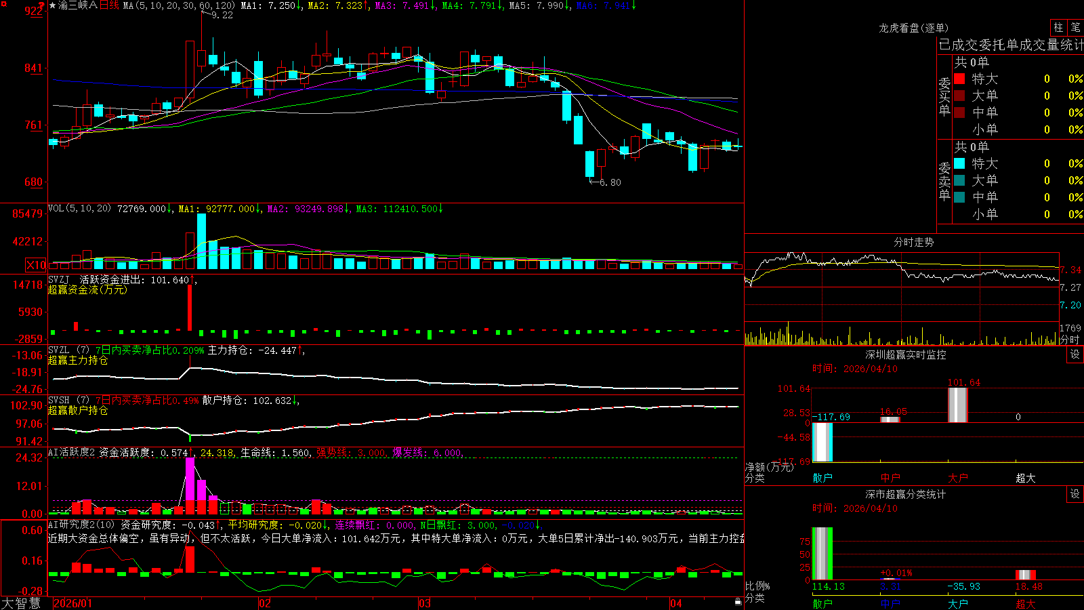Click the red 日线 period label
Viewport: 1084px width, 610px height.
click(109, 5)
